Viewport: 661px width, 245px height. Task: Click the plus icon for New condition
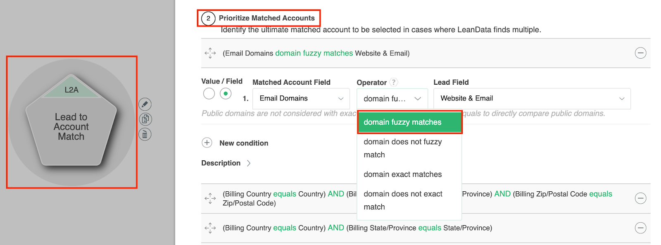(x=207, y=143)
